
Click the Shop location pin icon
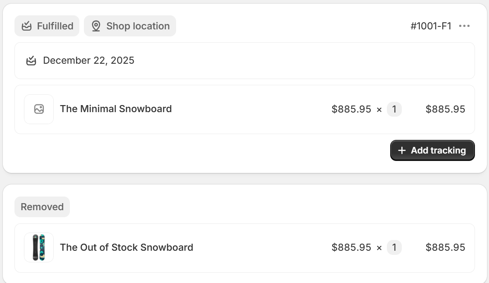(96, 26)
